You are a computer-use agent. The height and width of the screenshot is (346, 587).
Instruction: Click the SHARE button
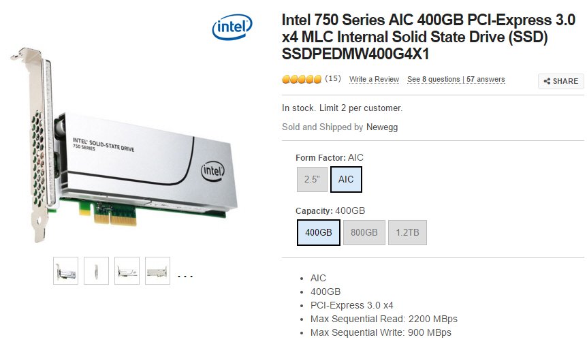coord(561,81)
